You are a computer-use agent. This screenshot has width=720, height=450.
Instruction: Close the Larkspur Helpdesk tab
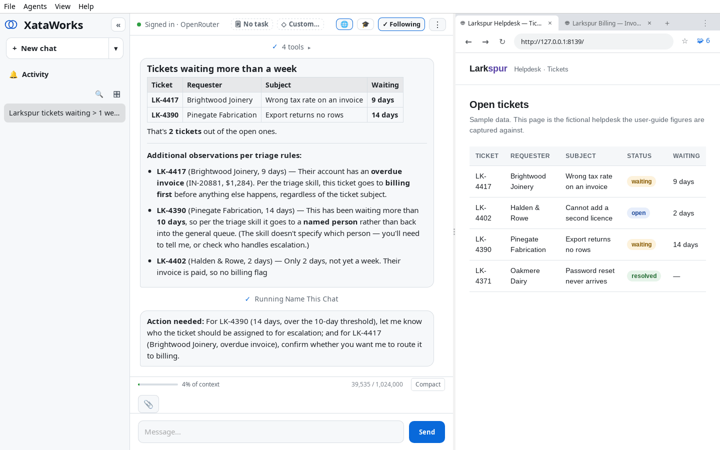(550, 23)
